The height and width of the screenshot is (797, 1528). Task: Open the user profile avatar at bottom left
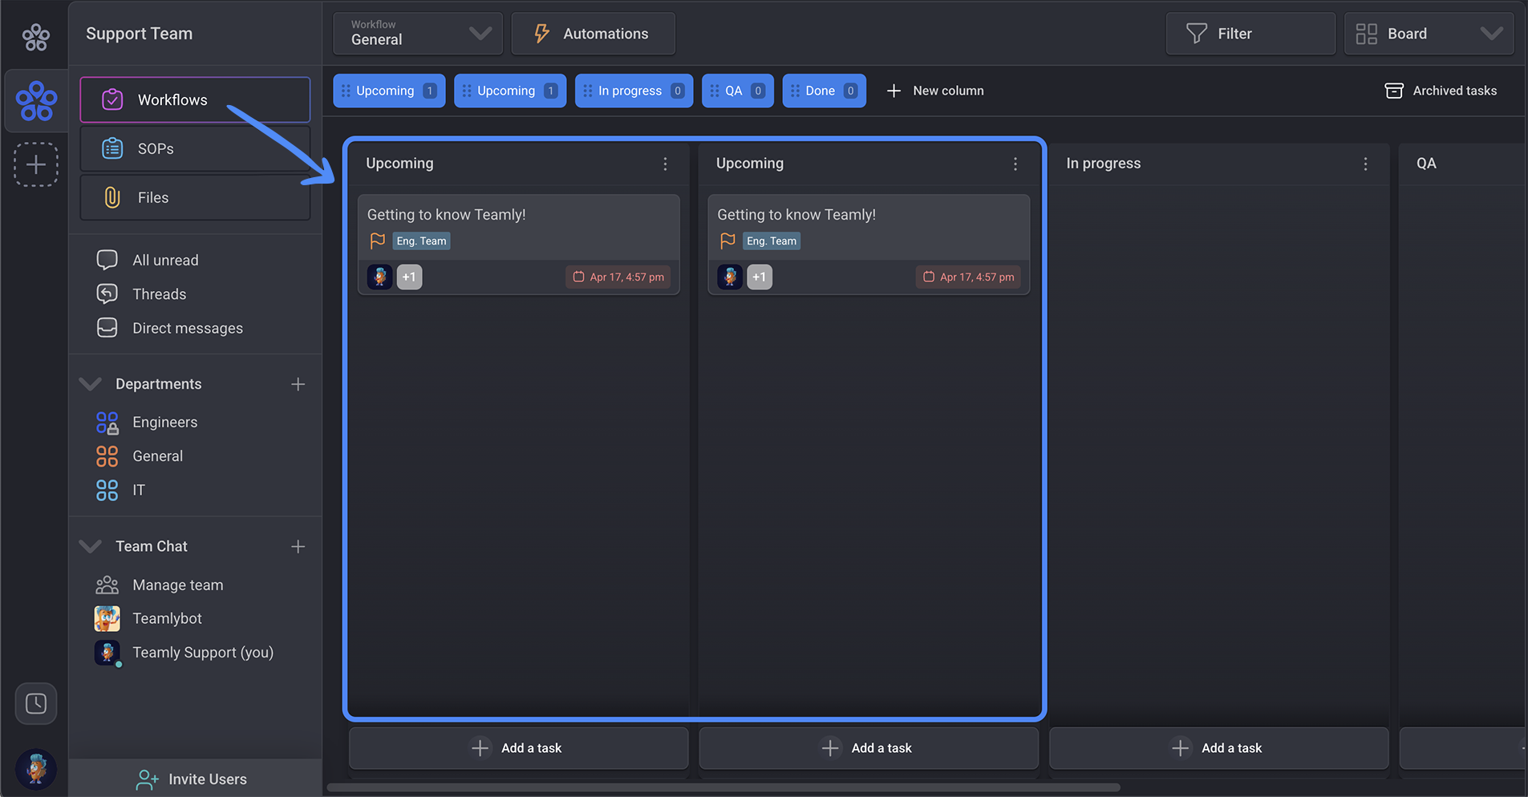pos(36,768)
